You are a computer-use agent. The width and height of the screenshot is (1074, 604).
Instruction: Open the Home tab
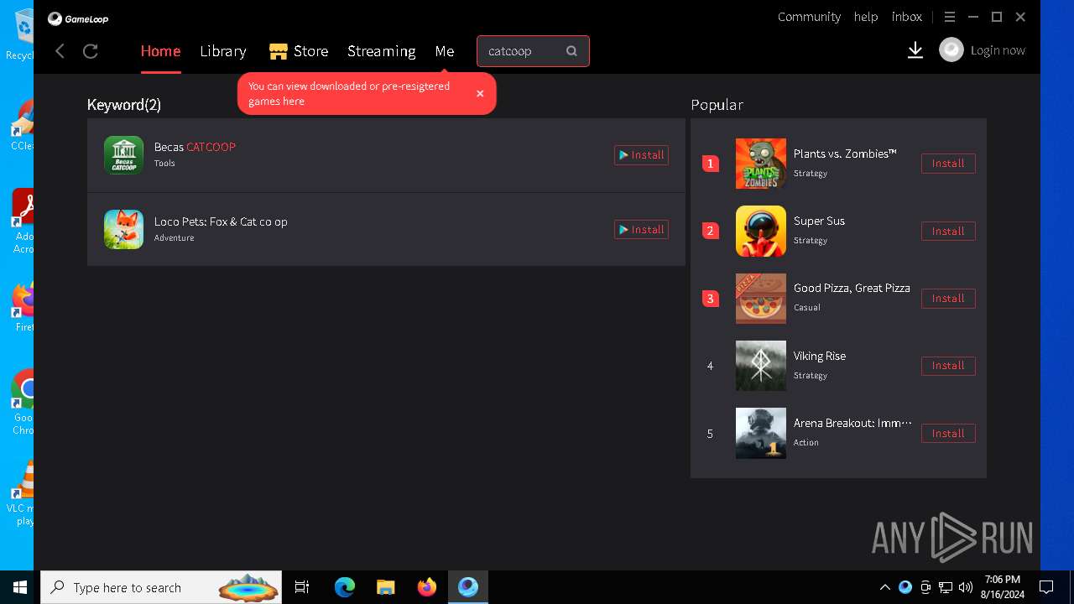160,51
